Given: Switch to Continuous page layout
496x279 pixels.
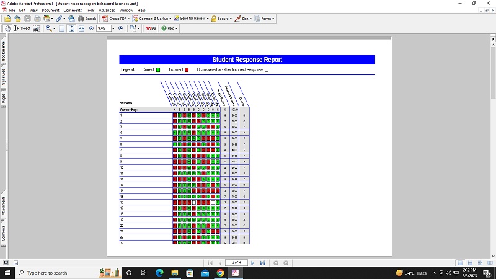Looking at the screenshot, I should point(470,263).
